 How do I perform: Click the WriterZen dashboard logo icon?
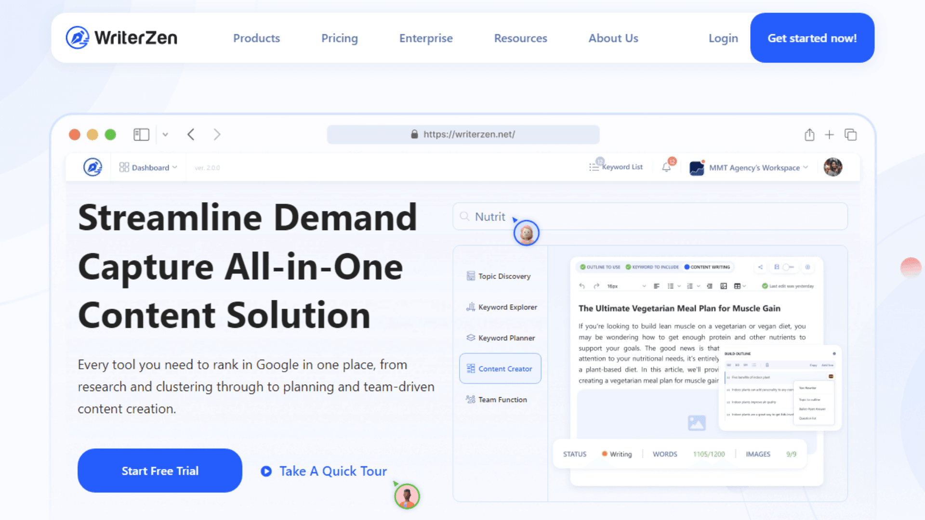[92, 167]
